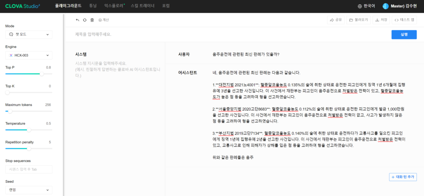Click the 공유 share button
The image size is (424, 196).
click(335, 20)
